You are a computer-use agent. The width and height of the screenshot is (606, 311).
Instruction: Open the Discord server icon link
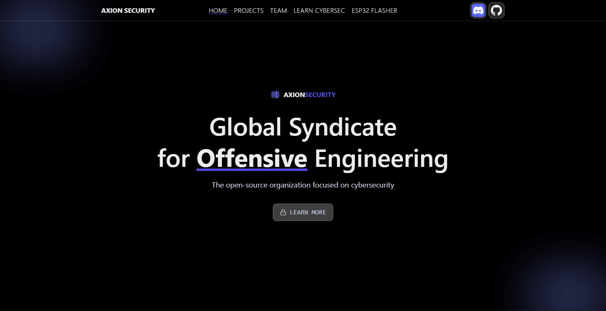pyautogui.click(x=478, y=10)
